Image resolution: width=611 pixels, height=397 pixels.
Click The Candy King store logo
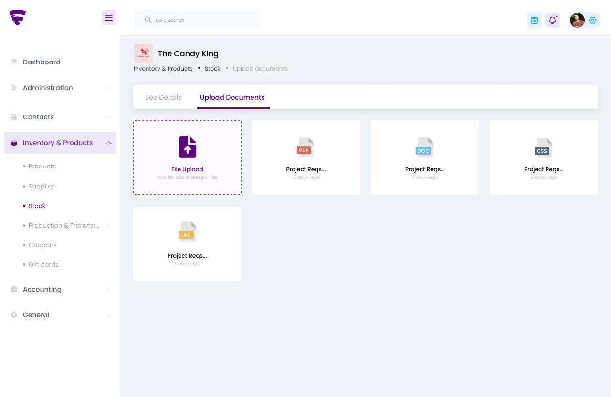(144, 53)
